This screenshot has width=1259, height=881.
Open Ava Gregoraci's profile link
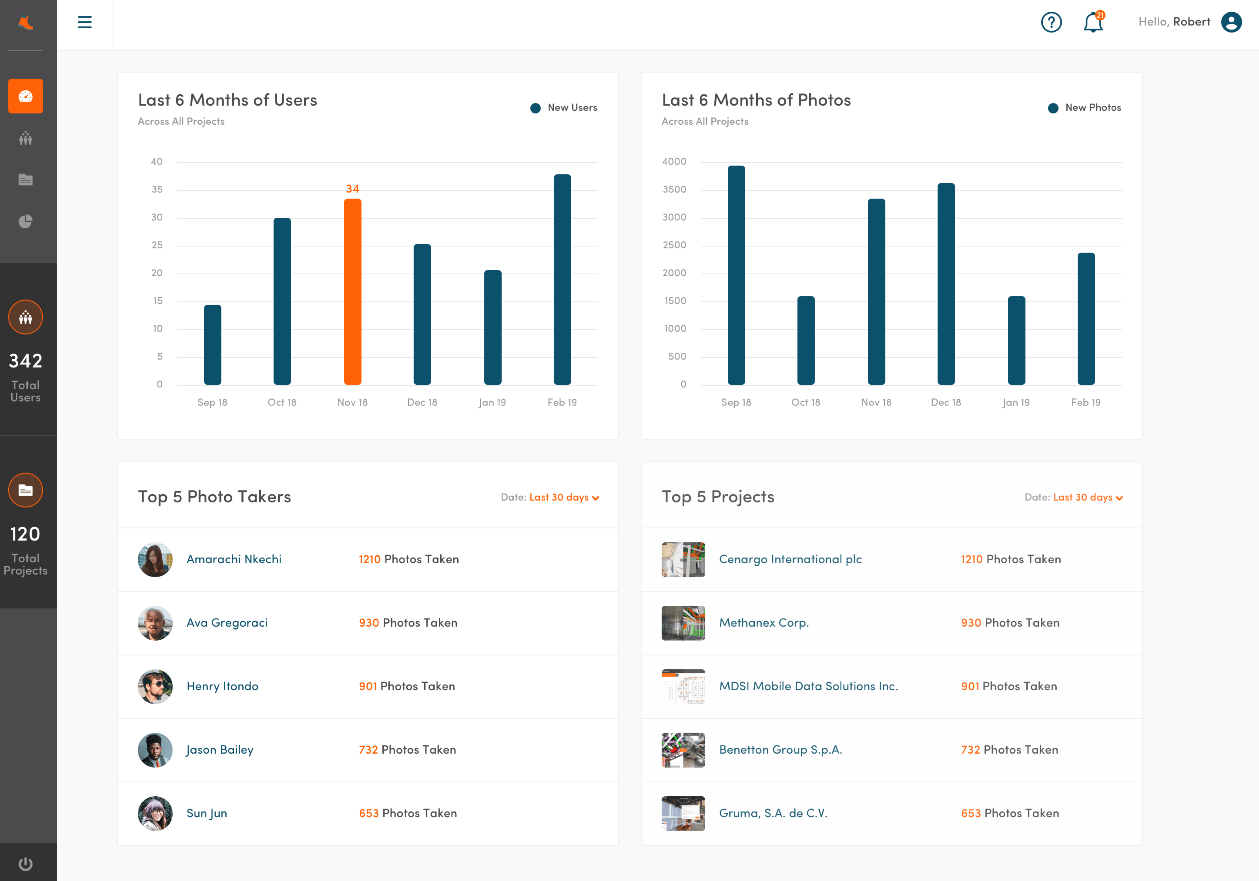(x=227, y=623)
